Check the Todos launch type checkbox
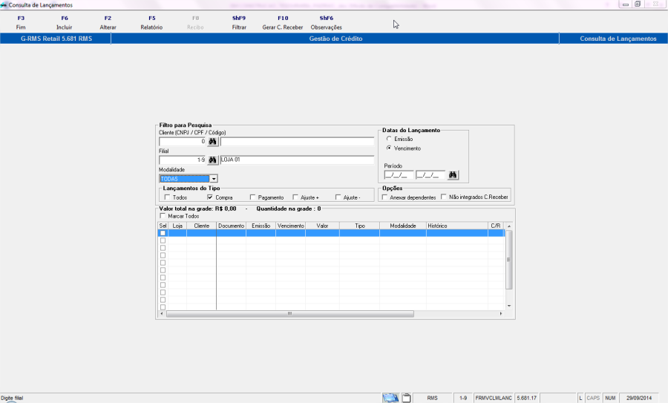This screenshot has height=403, width=668. pos(167,197)
